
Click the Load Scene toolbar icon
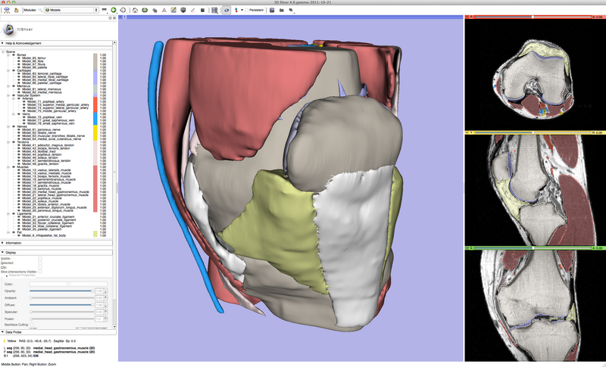[x=7, y=10]
